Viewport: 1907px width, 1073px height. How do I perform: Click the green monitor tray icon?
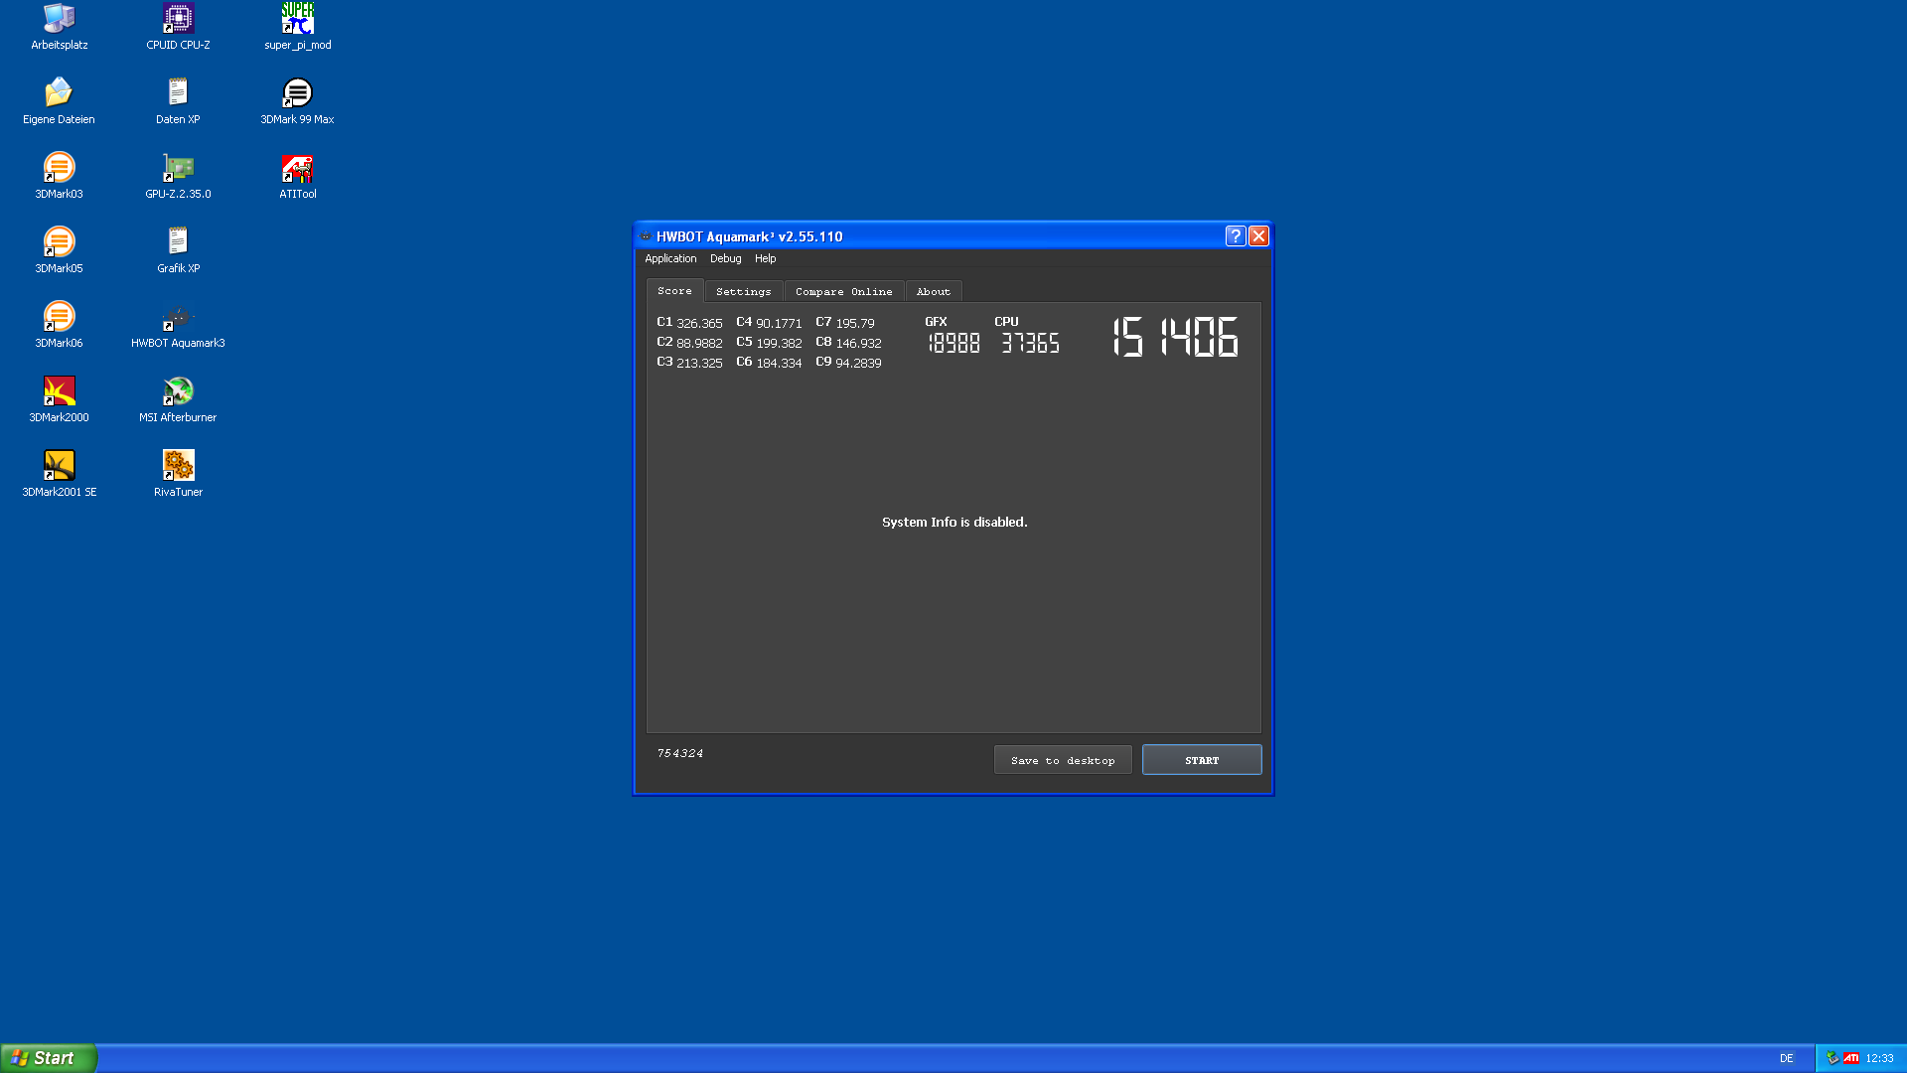1833,1058
